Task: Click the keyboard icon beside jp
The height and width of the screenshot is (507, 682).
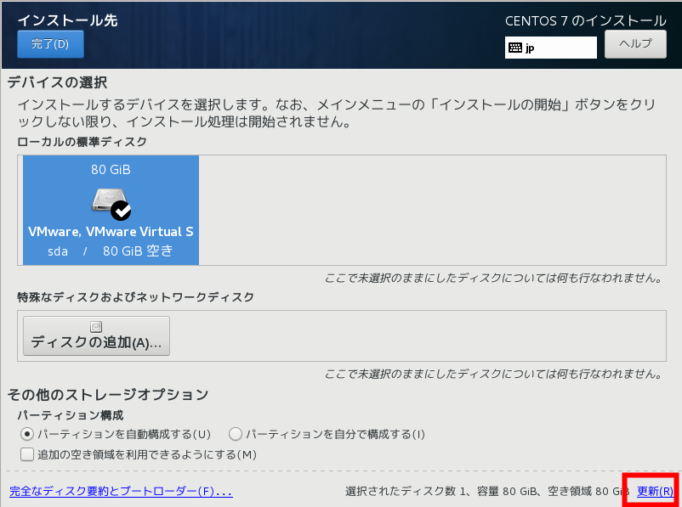Action: point(515,48)
